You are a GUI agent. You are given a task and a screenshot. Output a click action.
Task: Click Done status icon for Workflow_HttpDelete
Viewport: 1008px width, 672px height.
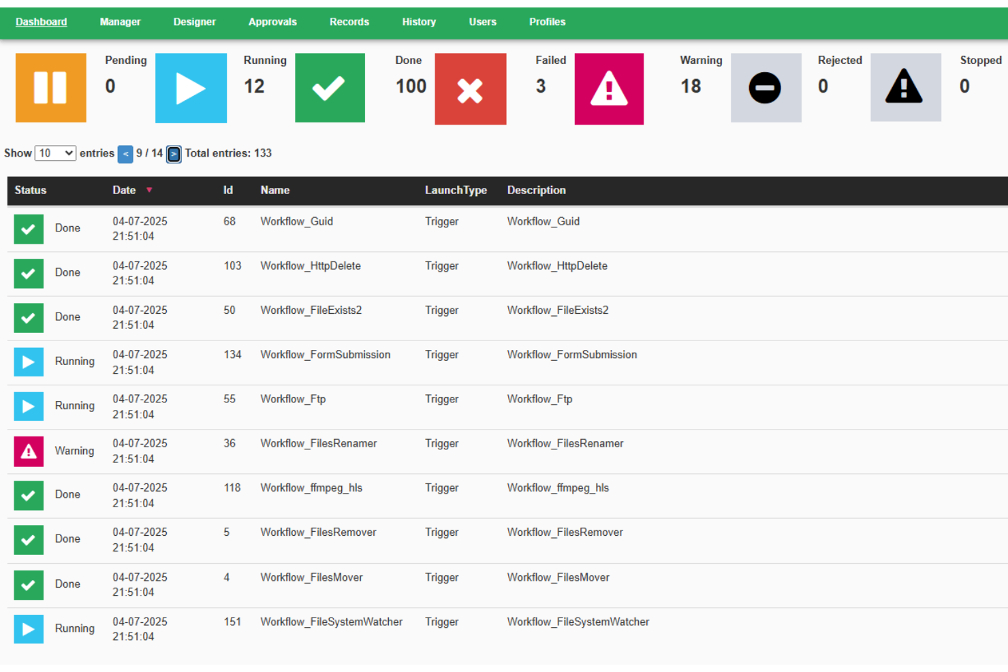pos(29,273)
